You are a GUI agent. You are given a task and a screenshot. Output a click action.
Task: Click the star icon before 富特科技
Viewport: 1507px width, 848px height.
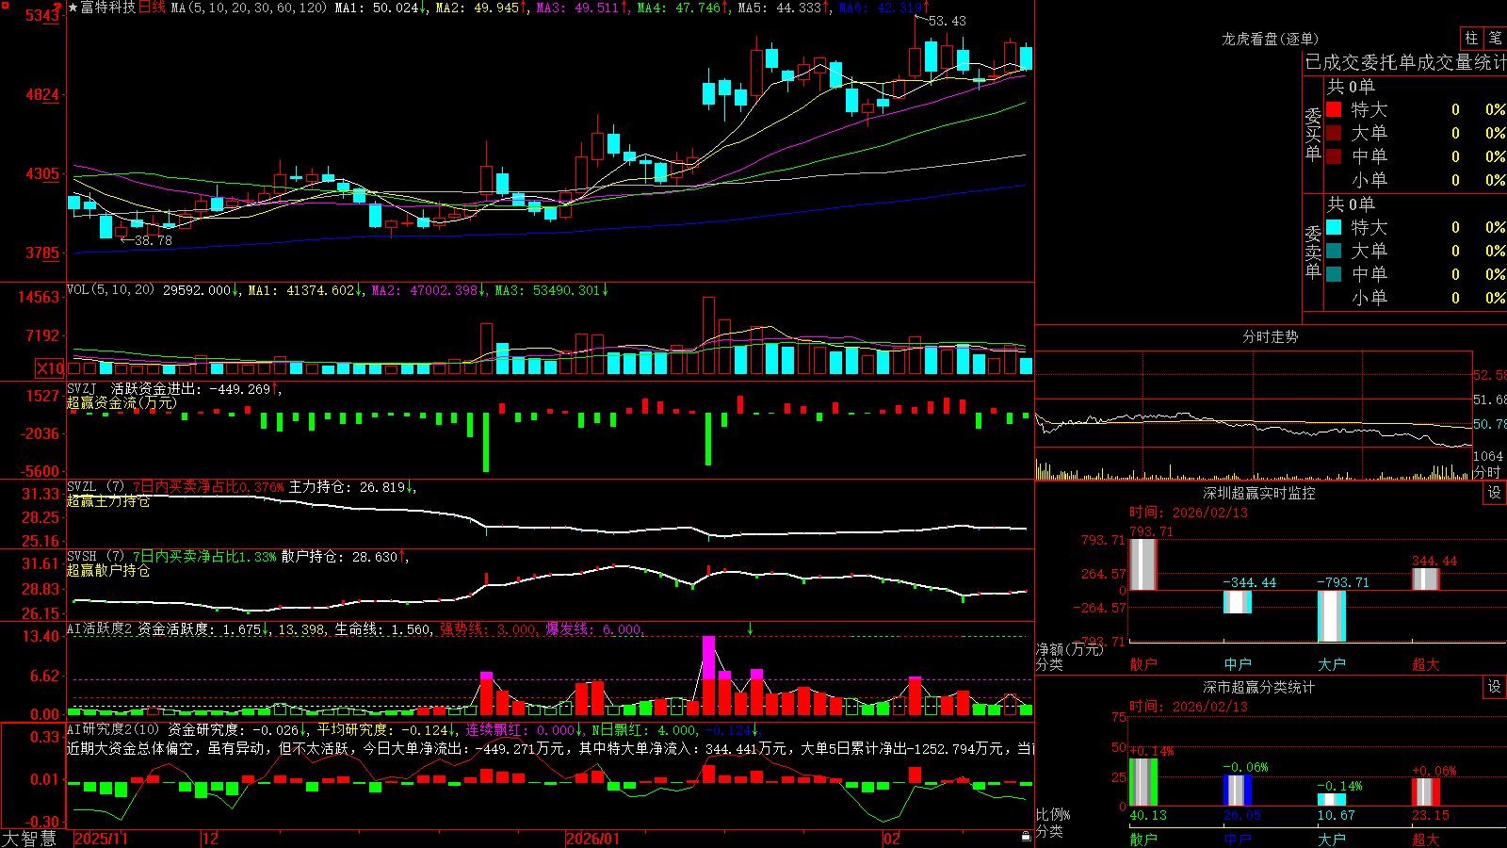(73, 8)
